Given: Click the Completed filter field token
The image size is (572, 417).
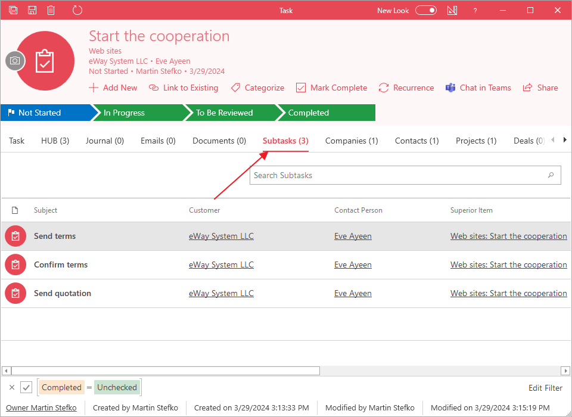Looking at the screenshot, I should 61,387.
